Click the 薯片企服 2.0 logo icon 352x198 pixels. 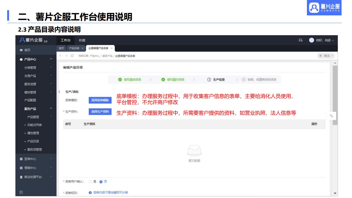pyautogui.click(x=22, y=40)
